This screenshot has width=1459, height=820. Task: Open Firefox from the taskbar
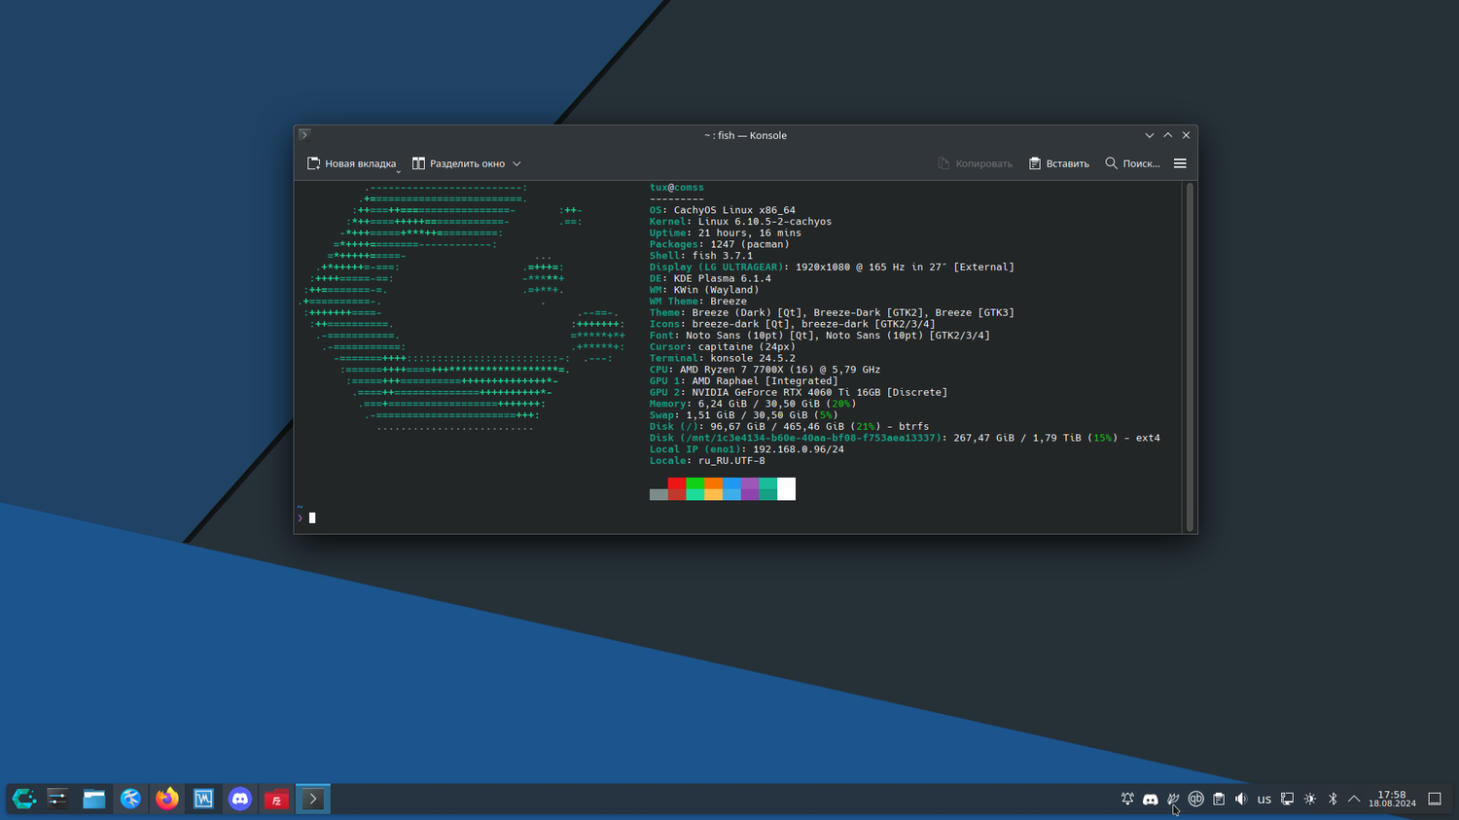[x=167, y=799]
